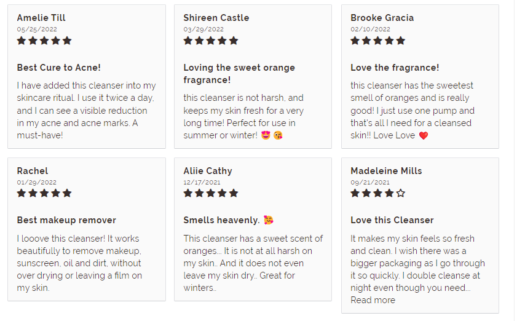Open the Love the fragrance! review title

(395, 68)
